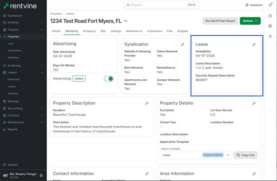The image size is (277, 181).
Task: Open the Maintenance tab
Action: [x=134, y=31]
